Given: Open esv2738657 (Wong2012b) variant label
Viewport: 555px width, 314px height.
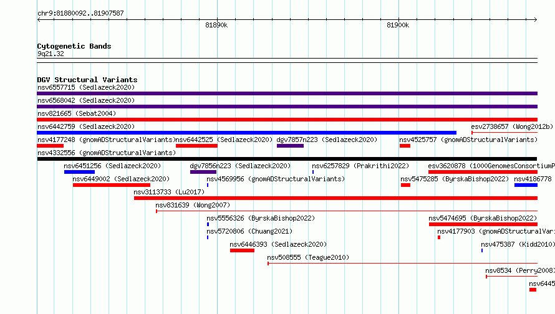Looking at the screenshot, I should click(x=512, y=126).
